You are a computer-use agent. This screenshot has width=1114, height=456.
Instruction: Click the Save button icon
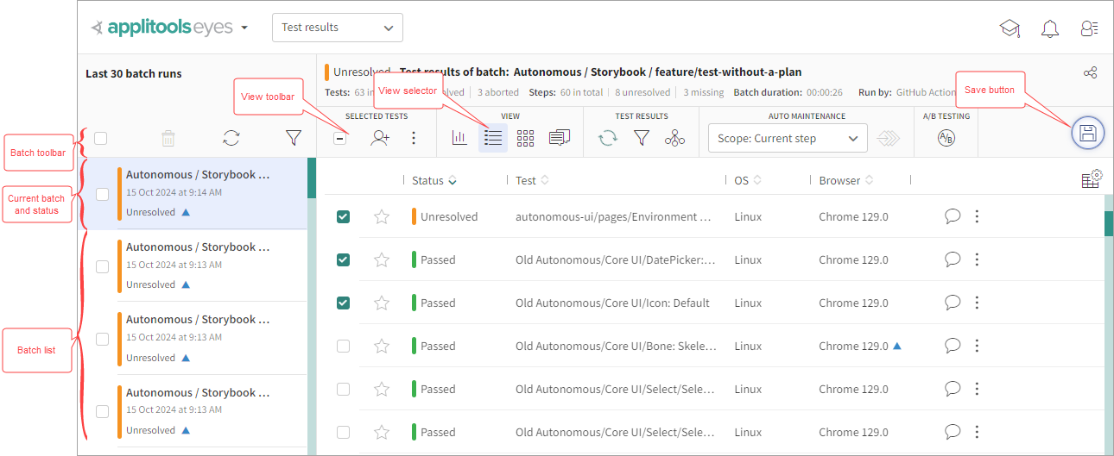1087,133
